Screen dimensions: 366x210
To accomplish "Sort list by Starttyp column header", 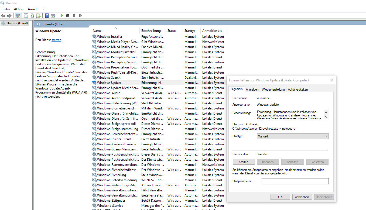I will (192, 30).
